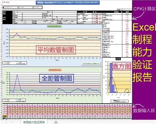Screen dimensions: 156x124
Task: Select the middle radio option in the top option box
Action: 18,8
